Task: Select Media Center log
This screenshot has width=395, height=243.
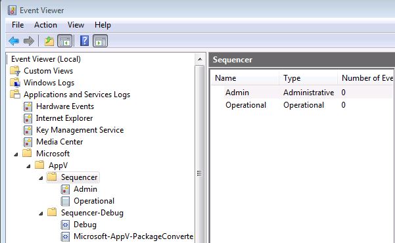Action: 59,142
